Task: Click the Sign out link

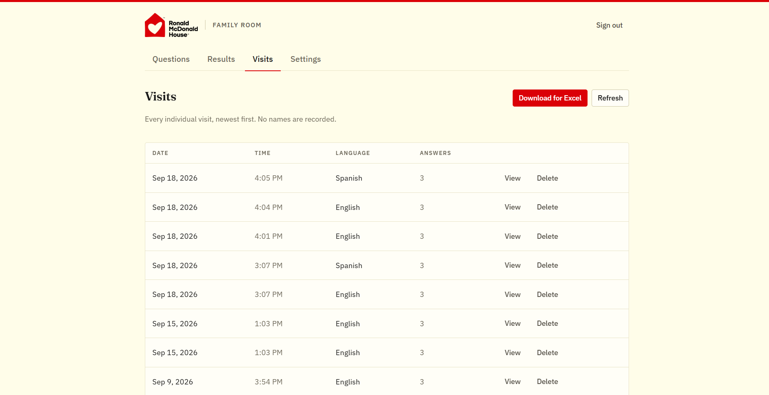Action: (609, 25)
